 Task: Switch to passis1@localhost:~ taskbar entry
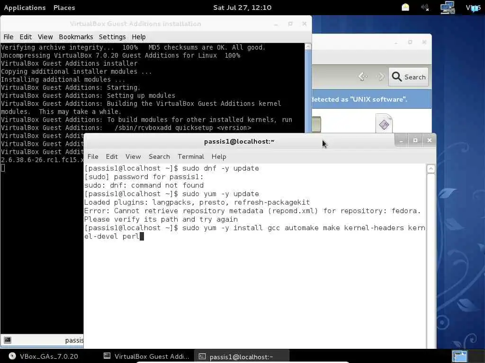[242, 356]
